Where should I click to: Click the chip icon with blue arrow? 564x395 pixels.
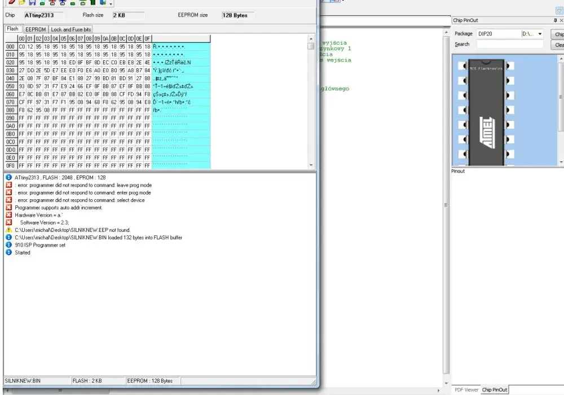[63, 2]
